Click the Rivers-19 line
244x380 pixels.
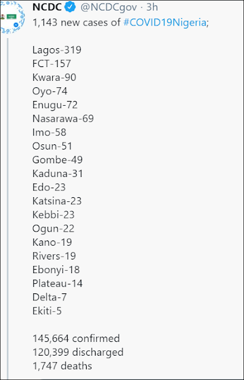[x=54, y=256]
